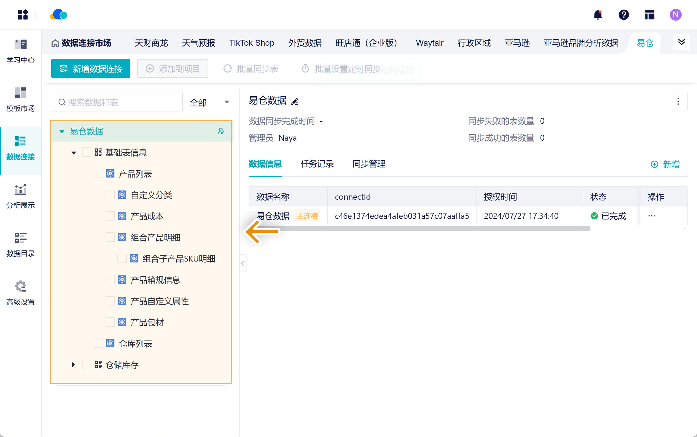Click the permission user icon on 易仓数据 row
697x437 pixels.
pos(221,131)
